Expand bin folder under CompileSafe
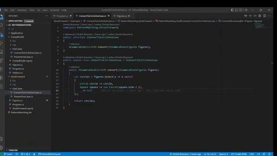The width and height of the screenshot is (277, 156). (28, 41)
